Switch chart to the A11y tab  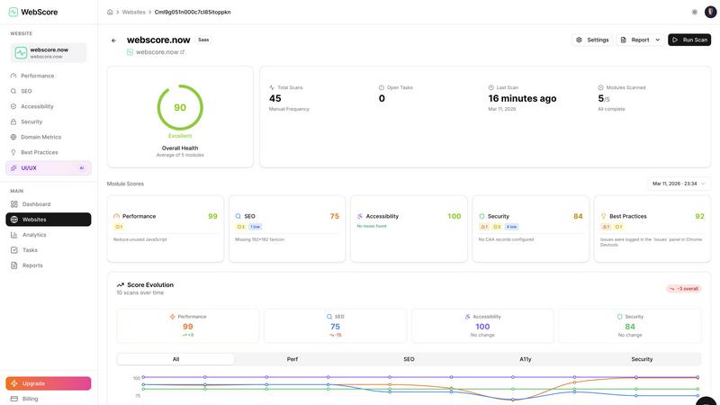coord(526,359)
